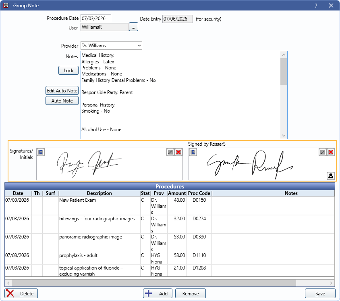This screenshot has width=340, height=301.
Task: Select the prophylaxis - adult row
Action: (170, 259)
